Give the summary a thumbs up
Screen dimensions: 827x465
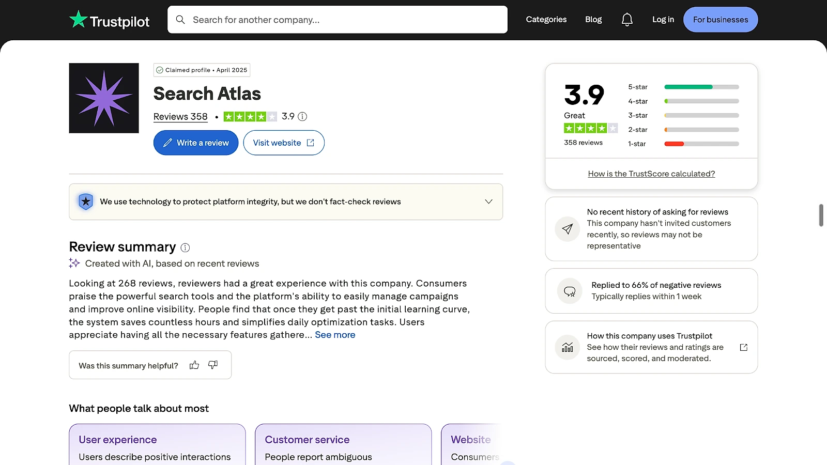click(194, 365)
